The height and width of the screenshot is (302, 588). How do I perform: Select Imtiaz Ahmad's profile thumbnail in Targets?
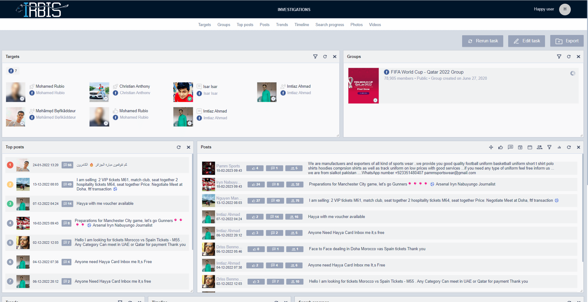(267, 92)
